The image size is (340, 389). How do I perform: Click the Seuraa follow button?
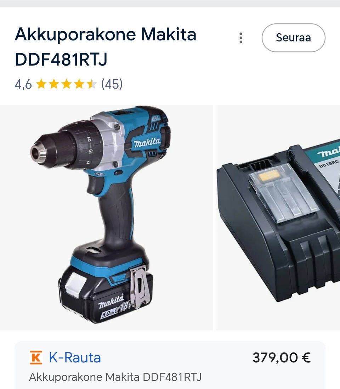(x=293, y=38)
